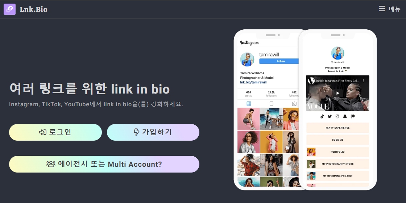Screen dimensions: 406x203
Task: Click the 가입하기 sign up button
Action: point(153,132)
